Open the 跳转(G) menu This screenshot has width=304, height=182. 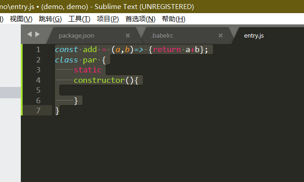point(50,19)
